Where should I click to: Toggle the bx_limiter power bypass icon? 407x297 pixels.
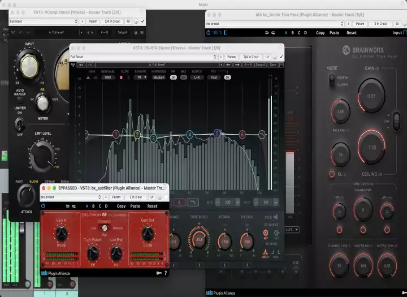pos(209,33)
